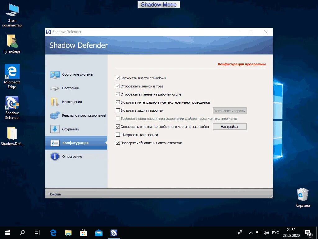Expand hidden icons in the system tray
The width and height of the screenshot is (318, 239).
click(x=251, y=232)
